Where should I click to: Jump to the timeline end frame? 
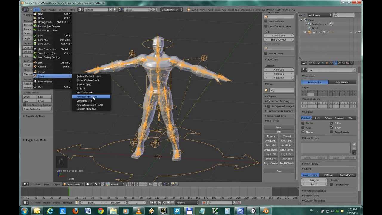tap(171, 203)
